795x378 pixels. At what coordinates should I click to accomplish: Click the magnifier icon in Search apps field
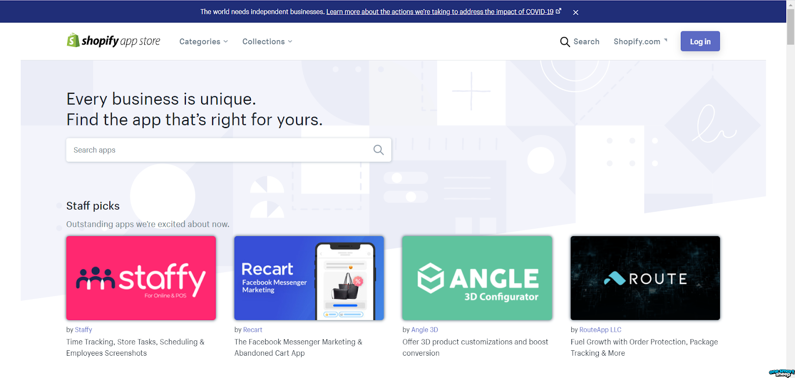pos(379,150)
